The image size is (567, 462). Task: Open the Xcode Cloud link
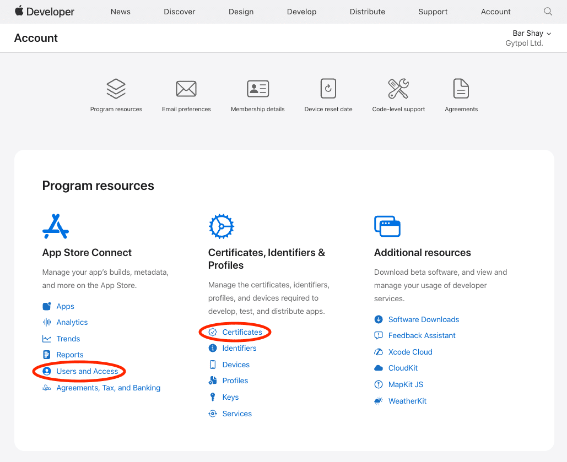coord(410,352)
